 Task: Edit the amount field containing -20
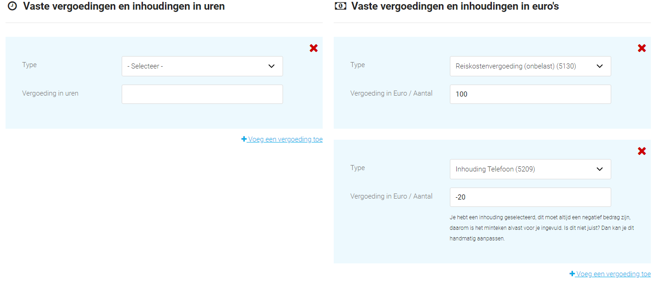pos(531,197)
